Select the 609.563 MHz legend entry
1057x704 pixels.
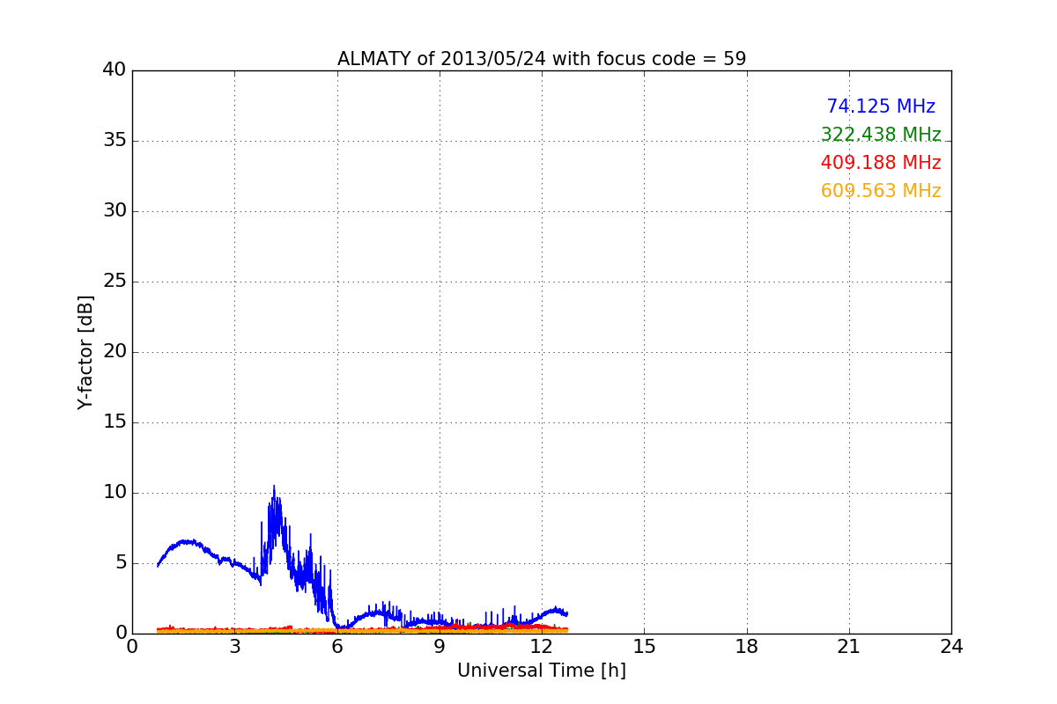881,191
